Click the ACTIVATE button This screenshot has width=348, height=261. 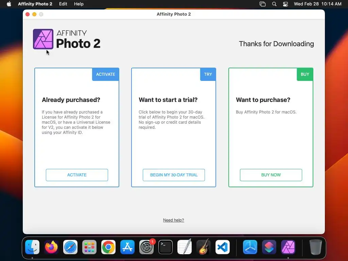77,175
